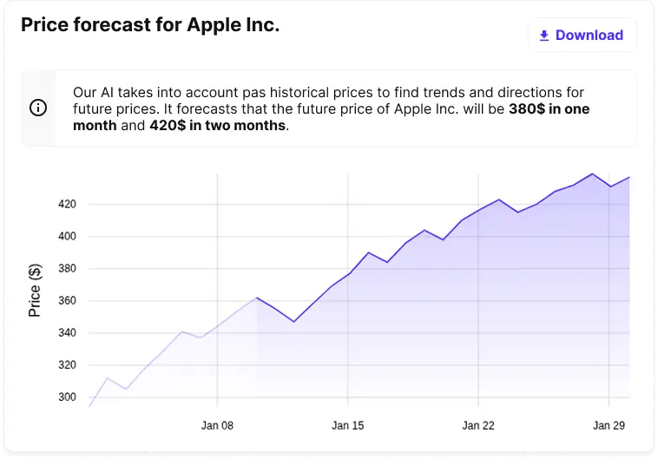Click the 'Price forecast for Apple Inc.' heading
This screenshot has height=459, width=658.
150,25
